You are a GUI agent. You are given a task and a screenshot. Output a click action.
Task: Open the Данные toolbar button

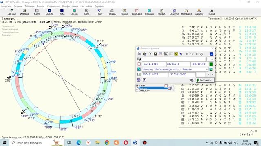pyautogui.click(x=12, y=12)
